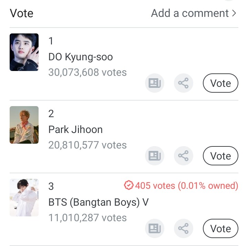
Task: Open Park Jihoon's profile photo
Action: [x=24, y=125]
